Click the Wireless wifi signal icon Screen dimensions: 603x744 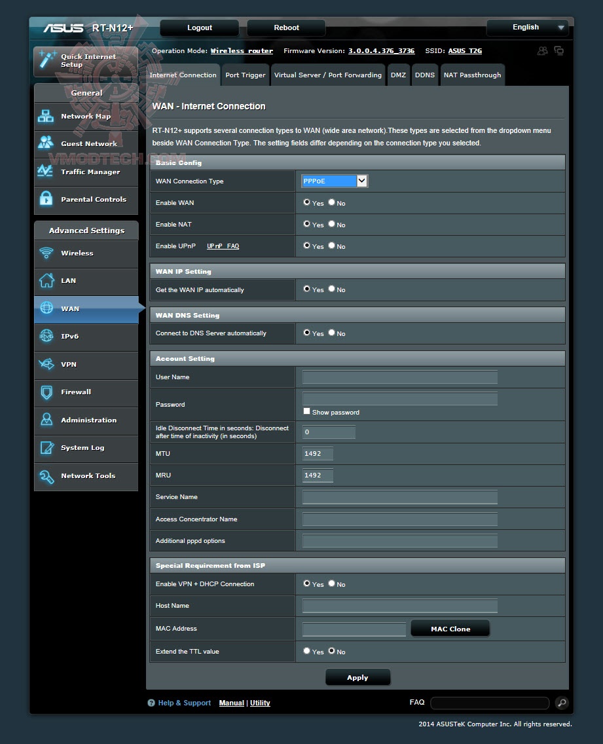coord(46,253)
